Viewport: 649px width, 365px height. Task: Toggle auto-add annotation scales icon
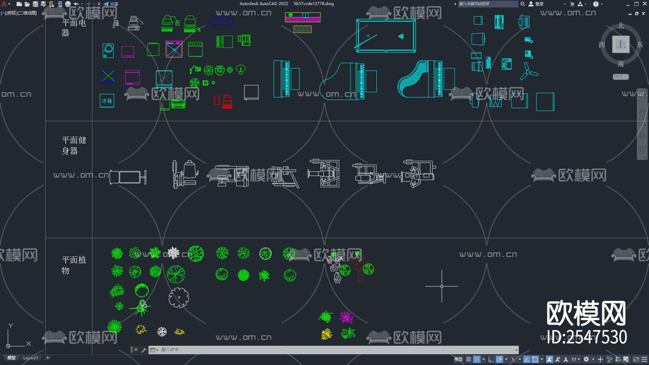(x=558, y=359)
